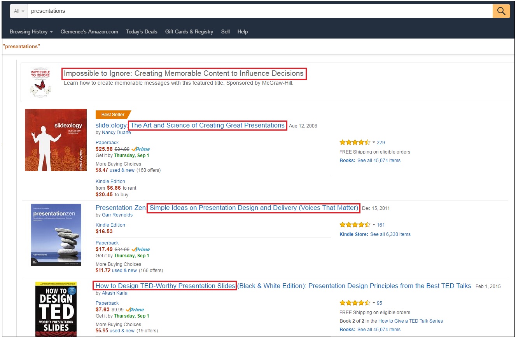View author Garr Reynolds' page
516x337 pixels.
tap(117, 215)
